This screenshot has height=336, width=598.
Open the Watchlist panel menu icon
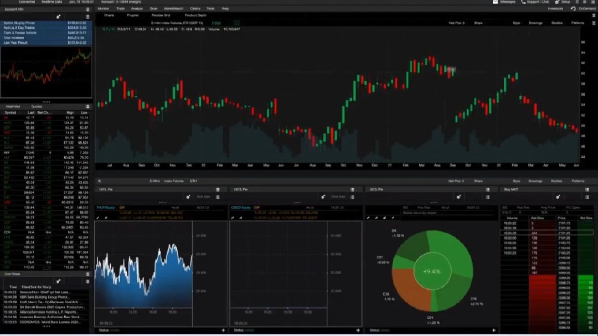tap(87, 106)
